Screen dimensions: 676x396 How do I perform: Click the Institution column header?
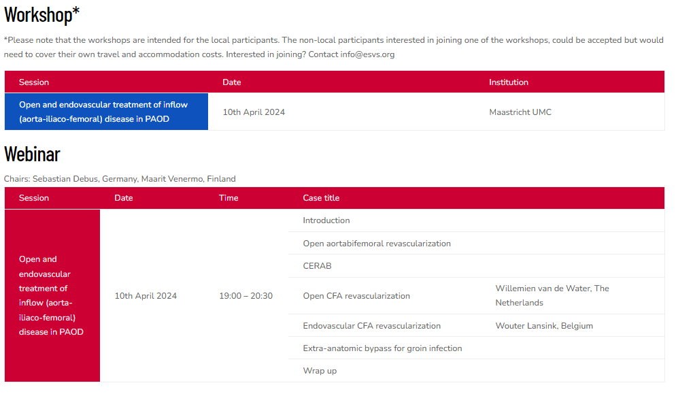click(x=509, y=82)
